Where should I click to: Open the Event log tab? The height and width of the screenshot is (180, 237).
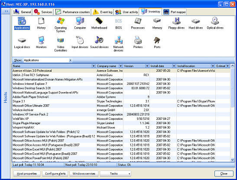click(x=103, y=12)
